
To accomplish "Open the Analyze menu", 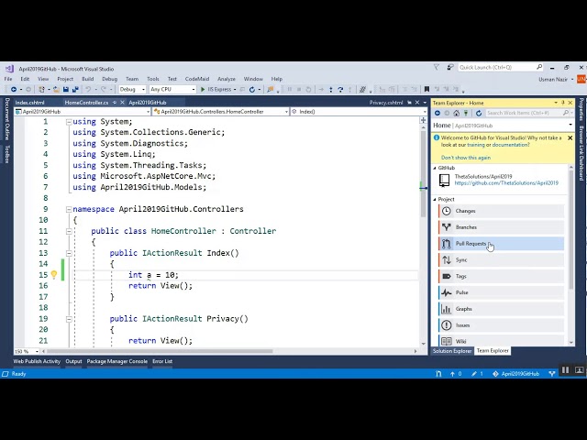I will pos(227,79).
